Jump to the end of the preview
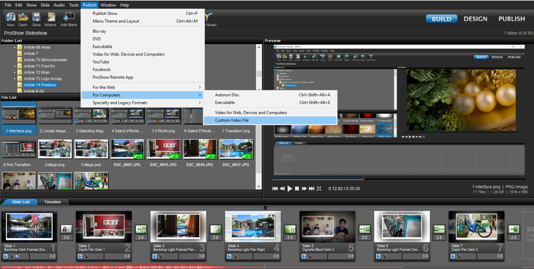Viewport: 534px width, 269px height. pyautogui.click(x=311, y=189)
